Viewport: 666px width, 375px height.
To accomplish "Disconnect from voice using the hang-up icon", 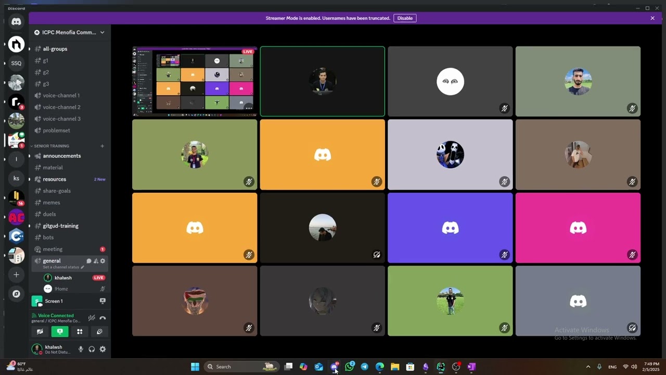I will pyautogui.click(x=103, y=318).
